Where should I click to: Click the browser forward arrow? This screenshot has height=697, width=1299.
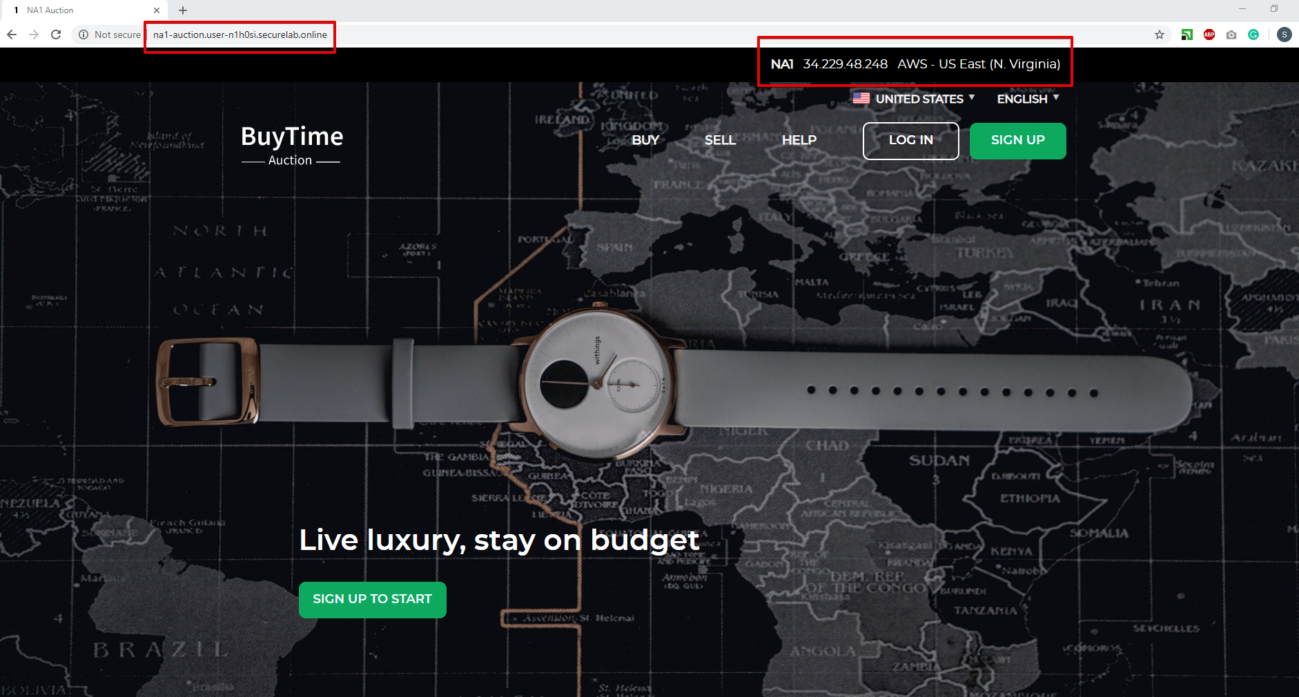34,35
